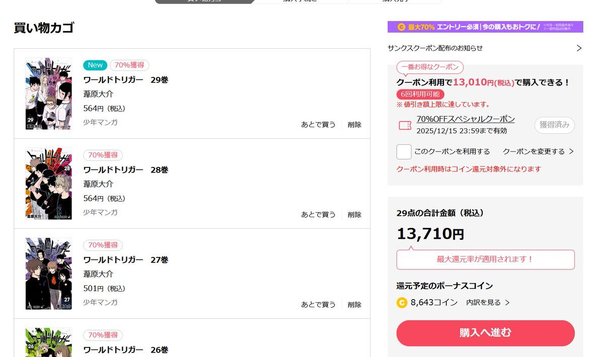Image resolution: width=604 pixels, height=357 pixels.
Task: Open the 70%OFFスペシャルクーポン link
Action: coord(466,119)
